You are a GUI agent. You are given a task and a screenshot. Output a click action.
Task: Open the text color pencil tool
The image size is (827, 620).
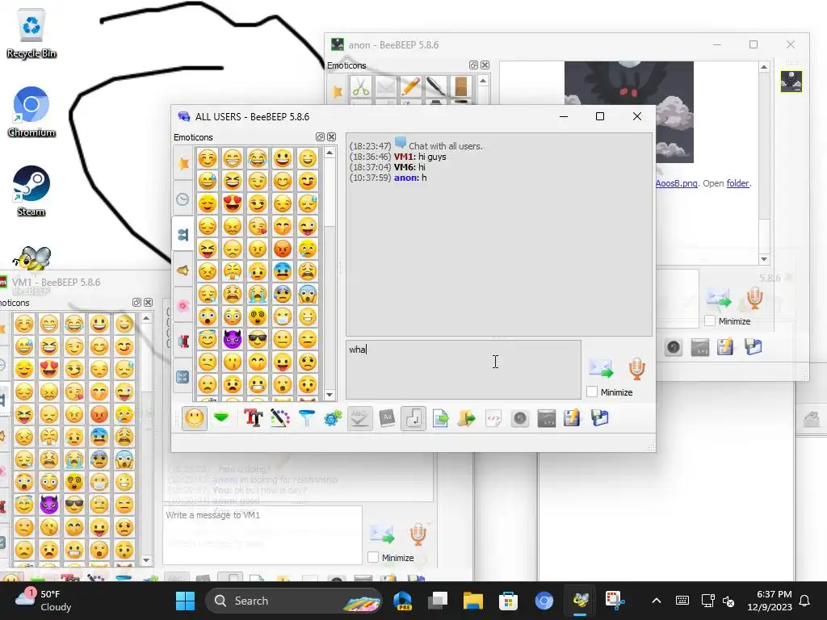point(280,418)
